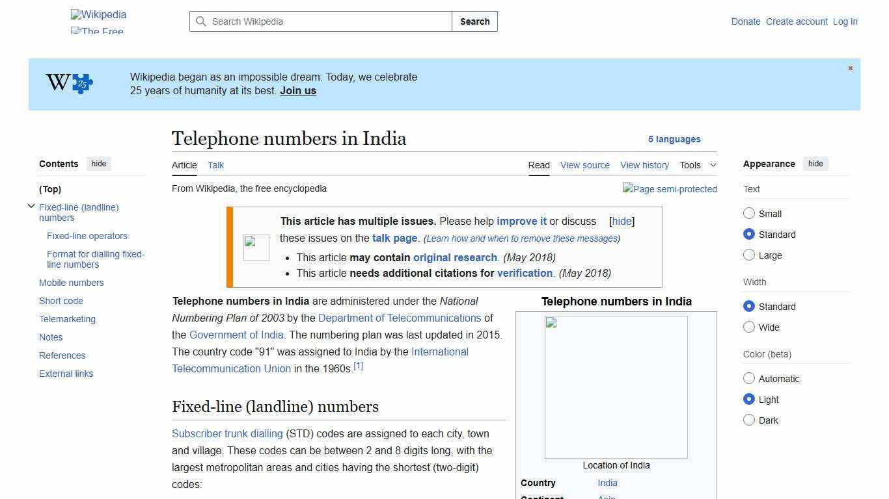
Task: Click the Join us link
Action: tap(297, 90)
